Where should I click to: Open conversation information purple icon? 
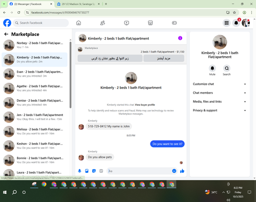coord(180,38)
